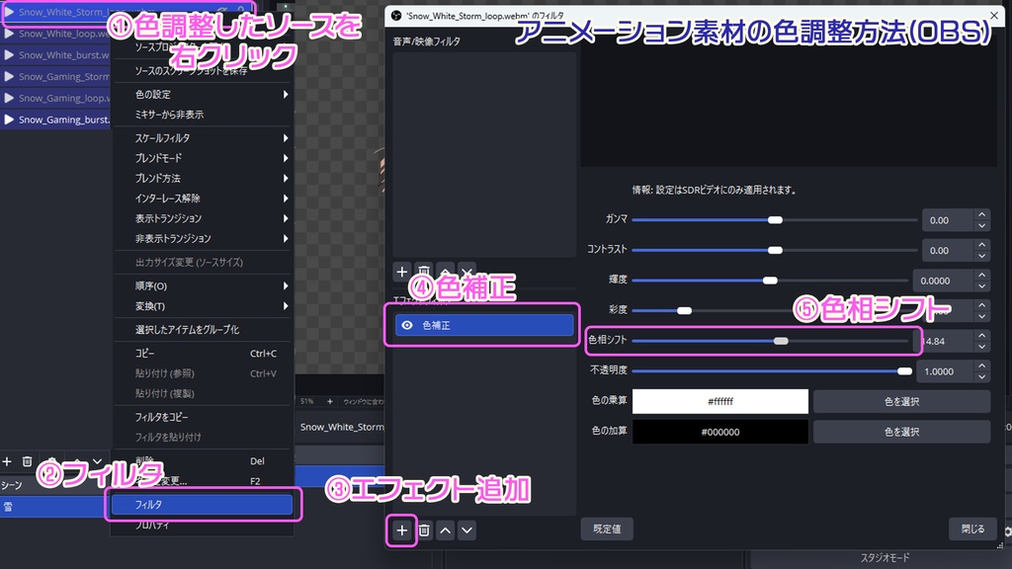1012x569 pixels.
Task: Expand the インターレース解除 submenu
Action: point(203,198)
